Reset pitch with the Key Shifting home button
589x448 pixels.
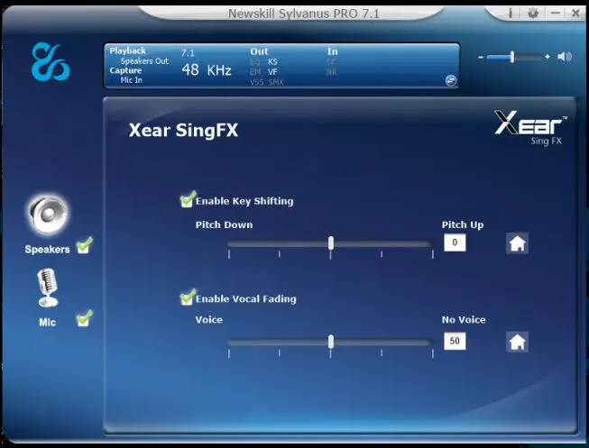click(x=517, y=243)
